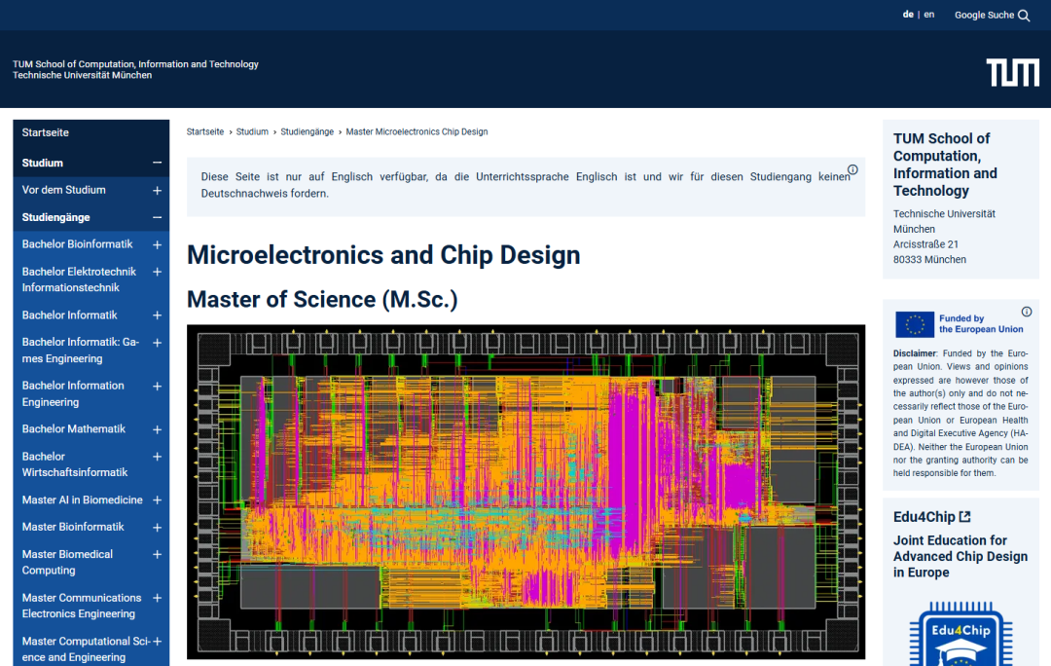Screen dimensions: 1051x666
Task: Click the Google search magnifier icon
Action: (1024, 16)
